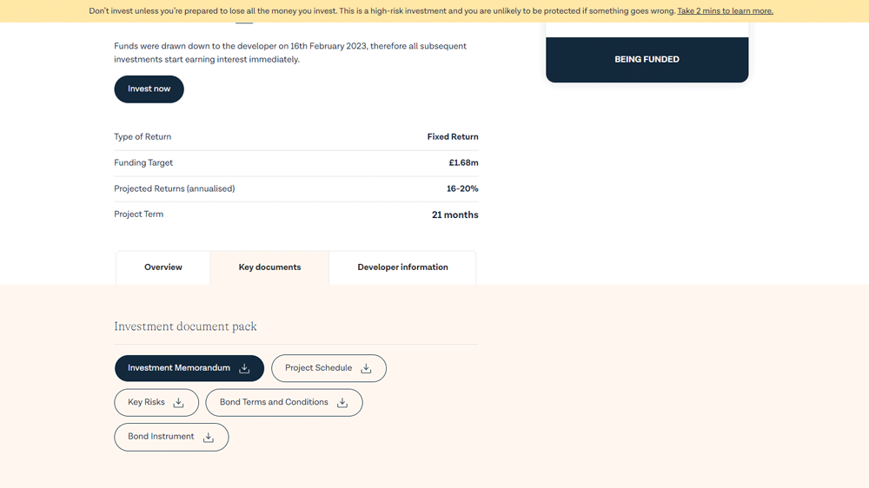Click the 'Investment document pack' heading
This screenshot has height=488, width=869.
(x=186, y=326)
